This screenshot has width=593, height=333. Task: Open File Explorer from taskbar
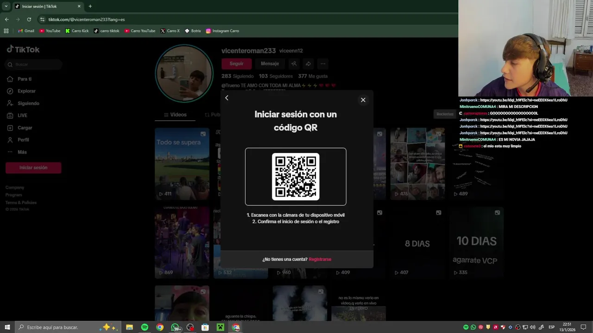129,327
